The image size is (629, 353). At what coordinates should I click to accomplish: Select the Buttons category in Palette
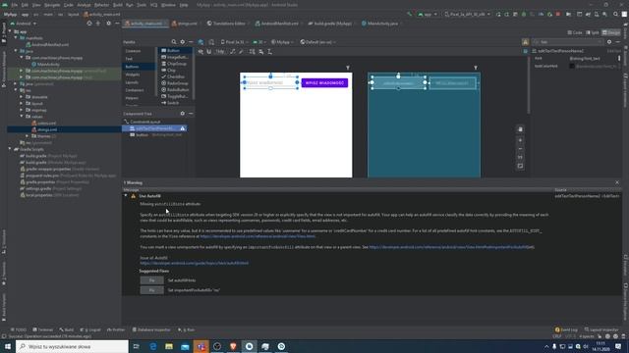[139, 67]
